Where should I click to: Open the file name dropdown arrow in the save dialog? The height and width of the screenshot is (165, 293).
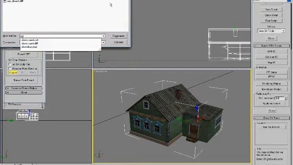(103, 36)
